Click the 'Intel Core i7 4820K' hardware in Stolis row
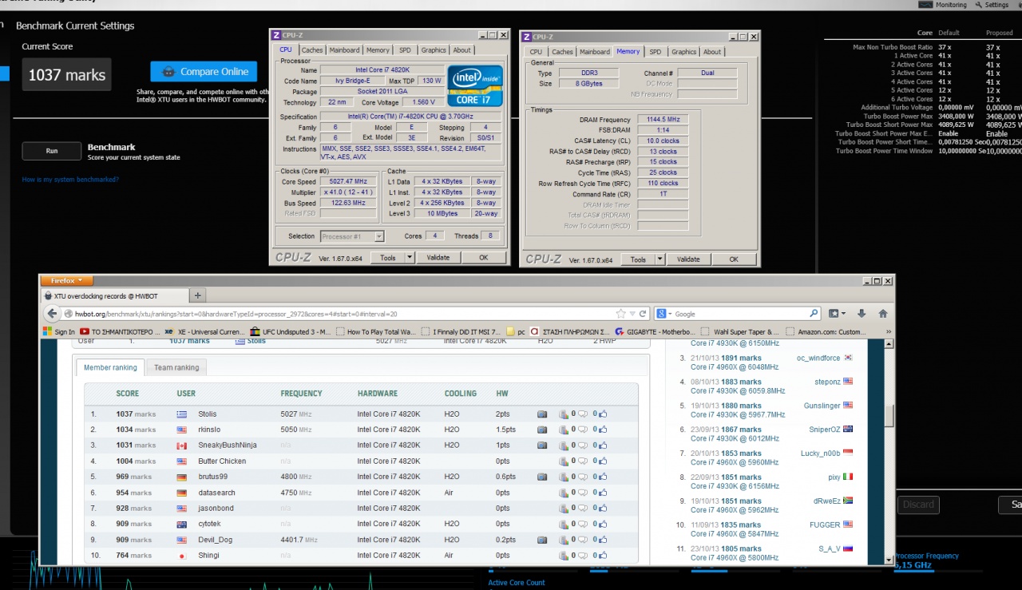The image size is (1022, 590). click(389, 414)
